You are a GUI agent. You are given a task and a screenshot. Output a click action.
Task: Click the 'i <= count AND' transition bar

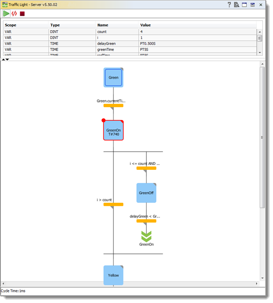[146, 168]
